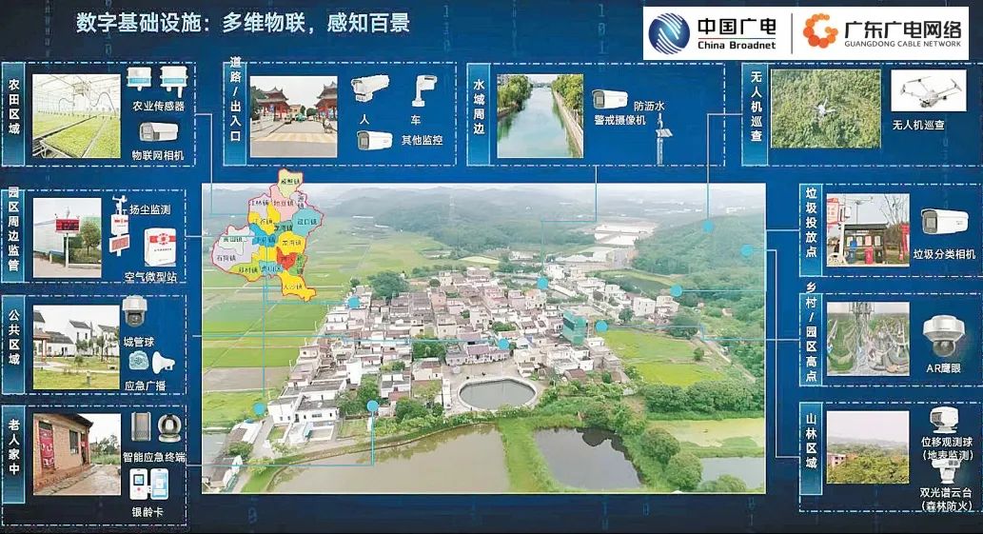Open the 广东广电网络 logo link
This screenshot has width=983, height=534.
click(881, 32)
